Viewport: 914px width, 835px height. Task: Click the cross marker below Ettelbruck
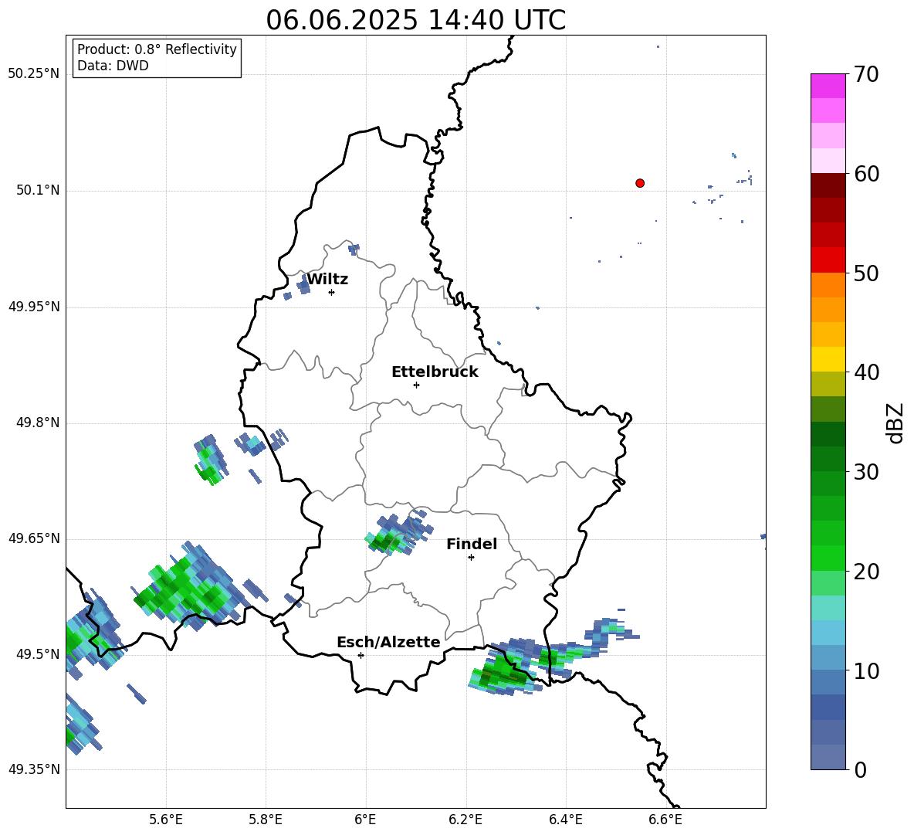pyautogui.click(x=416, y=385)
